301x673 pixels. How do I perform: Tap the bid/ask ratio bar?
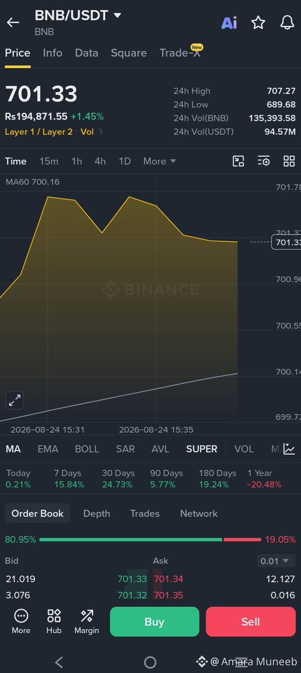150,540
